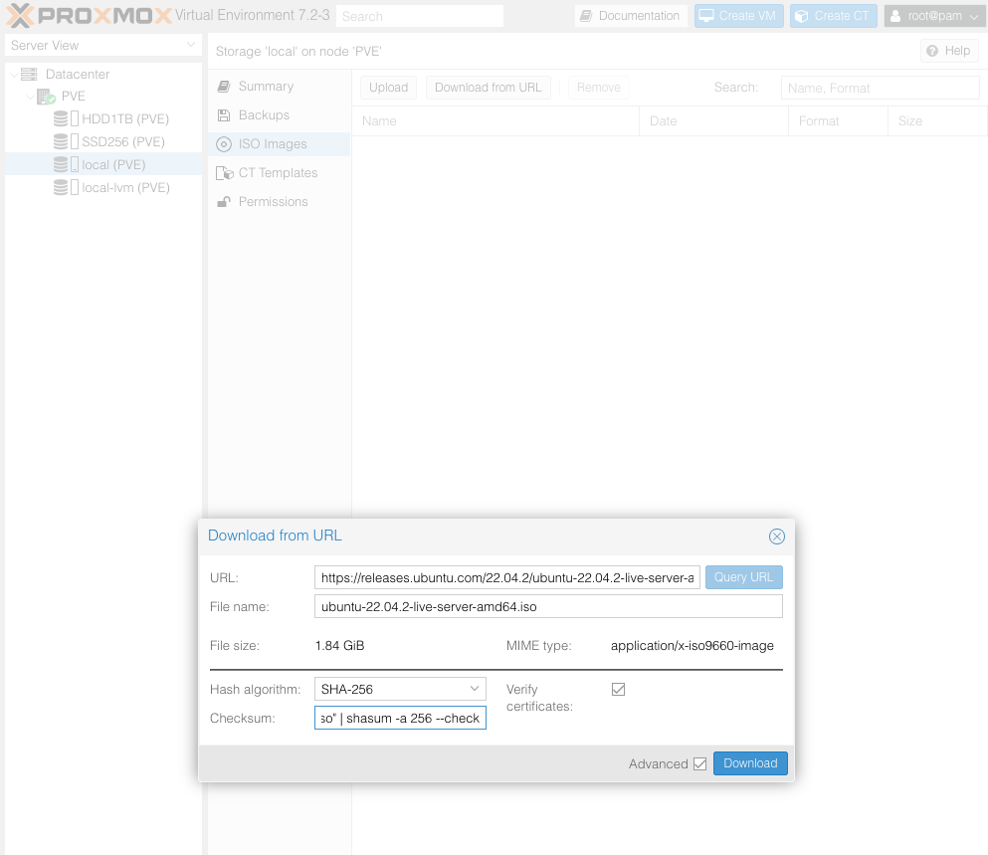Open the CT Templates tab
988x855 pixels.
pyautogui.click(x=280, y=173)
